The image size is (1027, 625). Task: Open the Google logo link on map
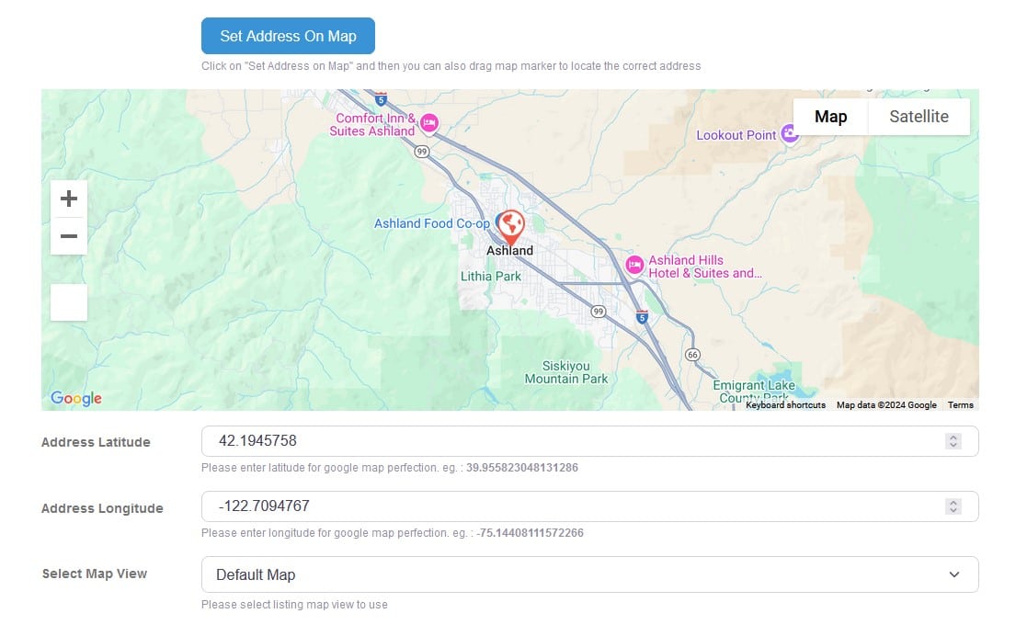point(76,398)
